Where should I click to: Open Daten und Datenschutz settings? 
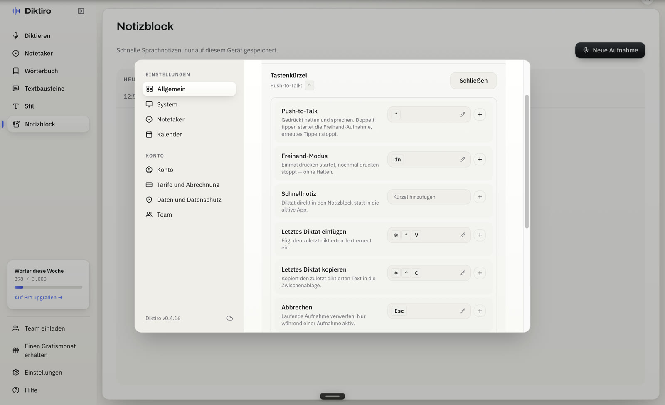click(189, 200)
